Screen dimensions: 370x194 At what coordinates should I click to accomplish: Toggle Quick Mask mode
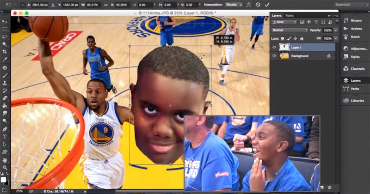click(5, 190)
